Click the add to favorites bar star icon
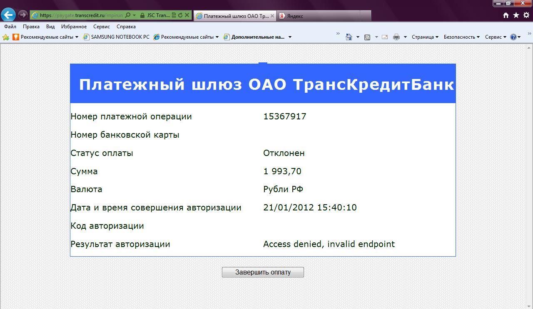 pos(6,37)
